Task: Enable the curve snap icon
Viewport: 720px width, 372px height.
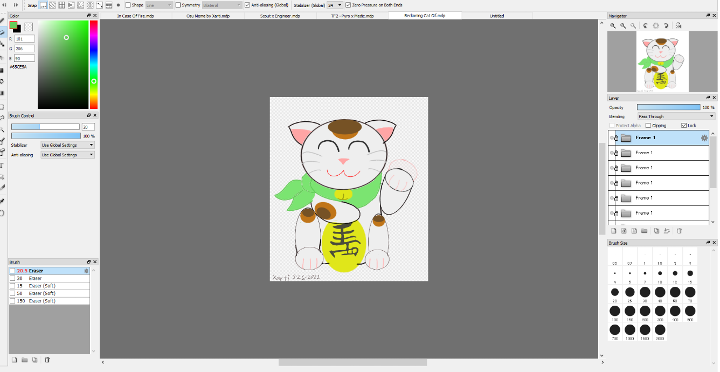Action: tap(100, 5)
